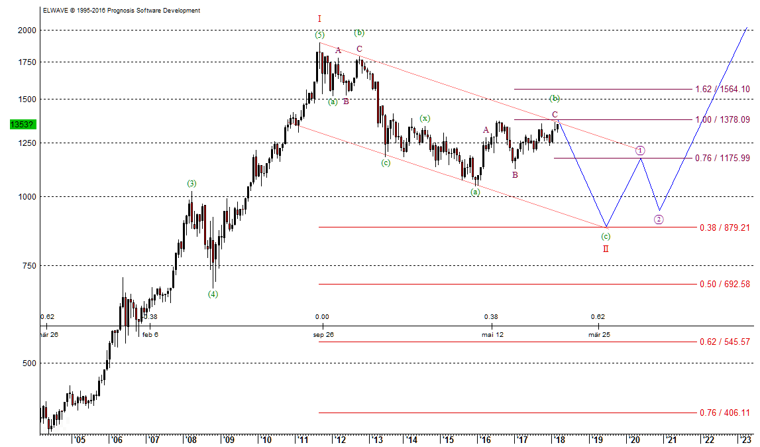
Task: Click the 1750 price axis label
Action: click(27, 62)
